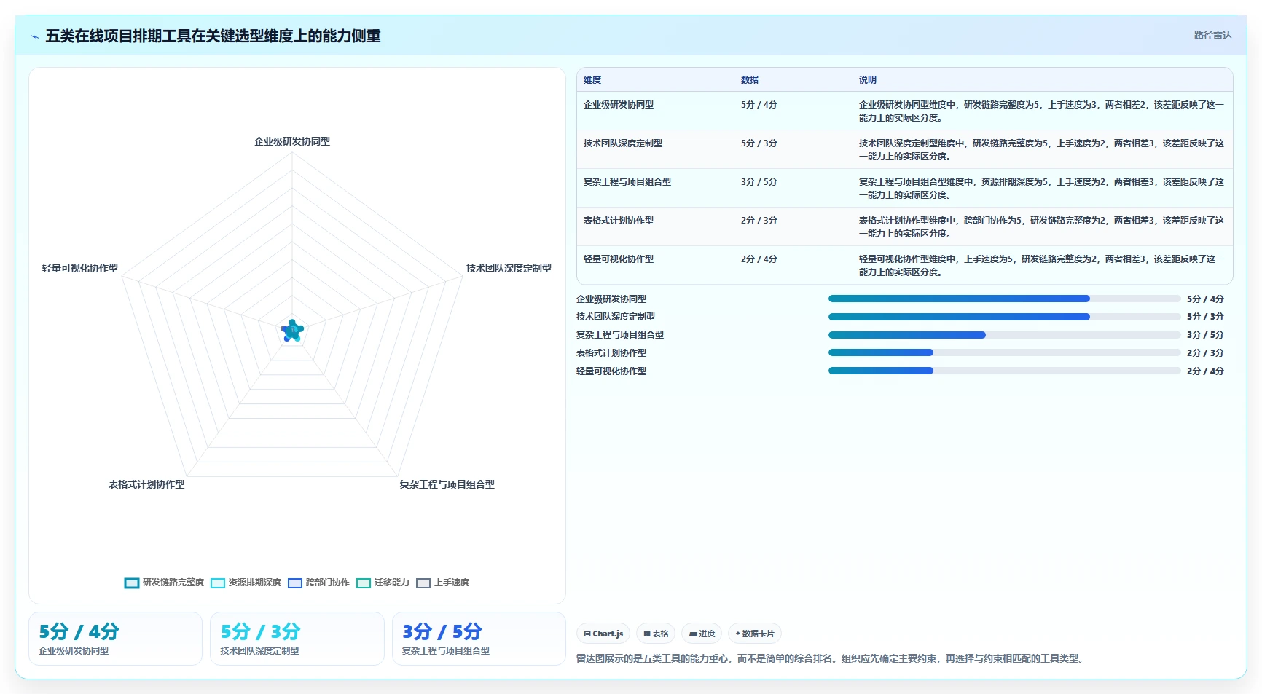Select the 数据 column header
This screenshot has width=1262, height=694.
pyautogui.click(x=750, y=80)
